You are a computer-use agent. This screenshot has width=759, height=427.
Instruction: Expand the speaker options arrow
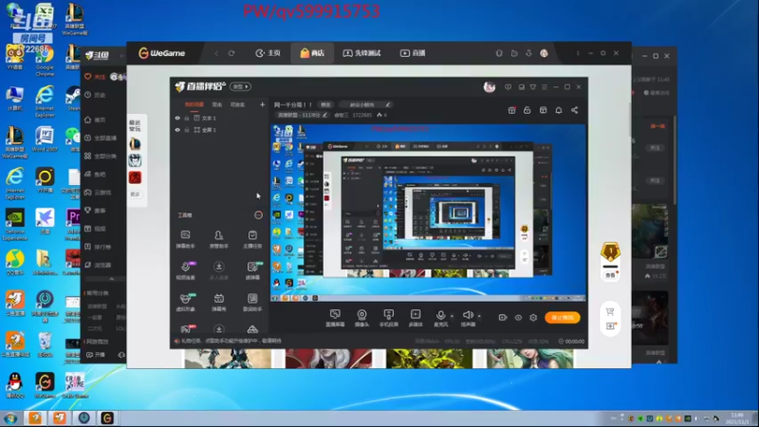[x=479, y=316]
